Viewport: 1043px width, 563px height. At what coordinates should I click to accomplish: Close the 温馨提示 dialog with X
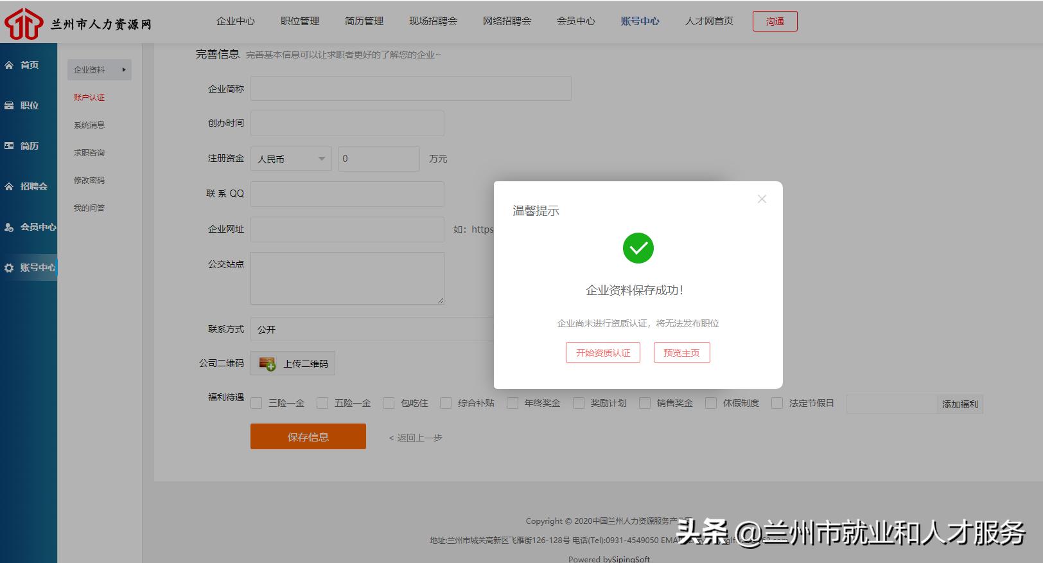(762, 199)
